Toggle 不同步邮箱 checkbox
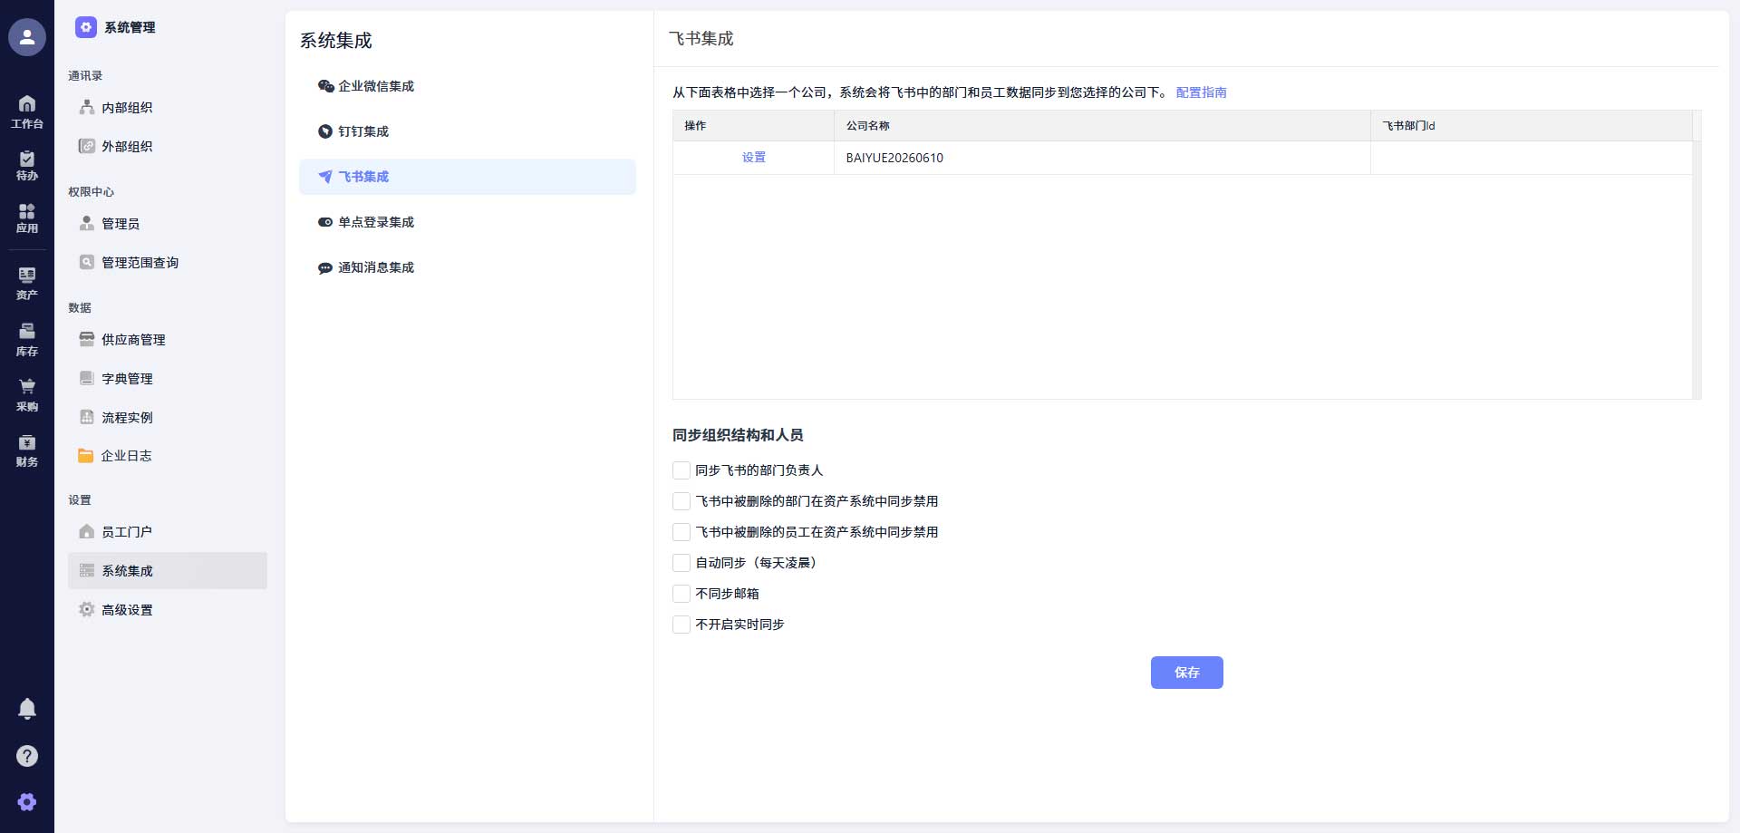 [x=681, y=594]
